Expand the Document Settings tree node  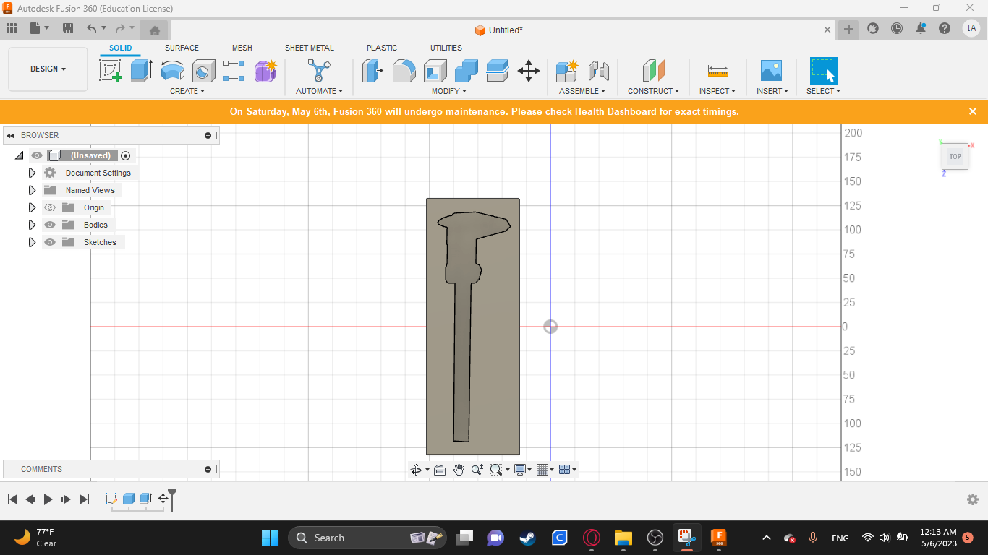click(32, 173)
